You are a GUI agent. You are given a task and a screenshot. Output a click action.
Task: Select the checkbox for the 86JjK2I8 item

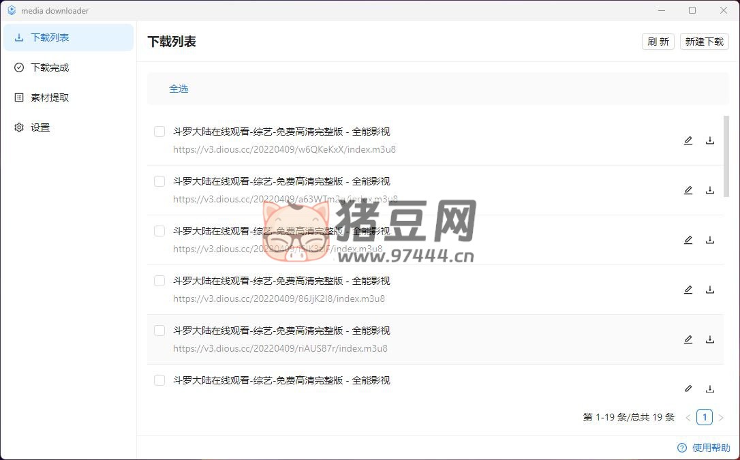click(x=159, y=281)
